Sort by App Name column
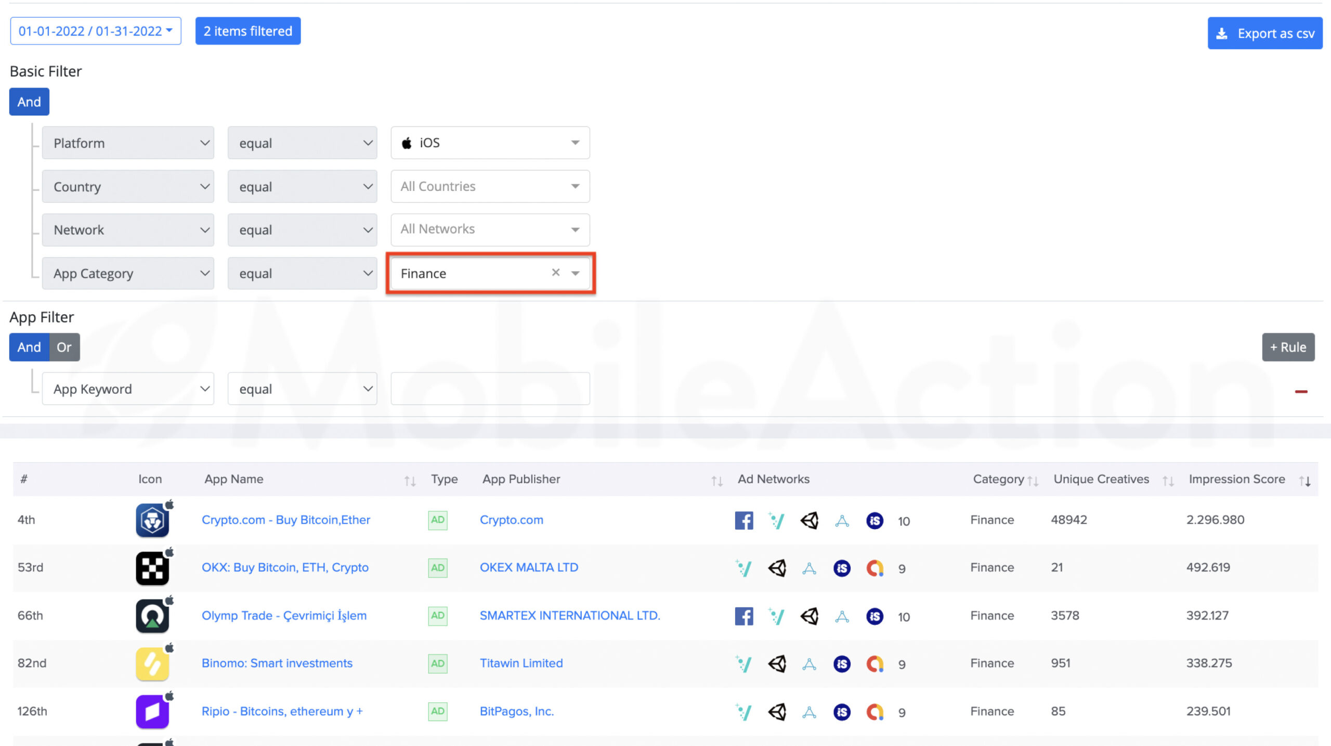The image size is (1331, 746). 410,481
